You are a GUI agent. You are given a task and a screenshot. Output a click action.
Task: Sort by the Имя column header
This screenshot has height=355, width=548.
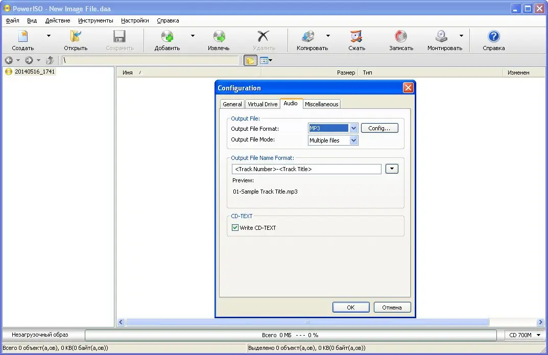tap(189, 73)
